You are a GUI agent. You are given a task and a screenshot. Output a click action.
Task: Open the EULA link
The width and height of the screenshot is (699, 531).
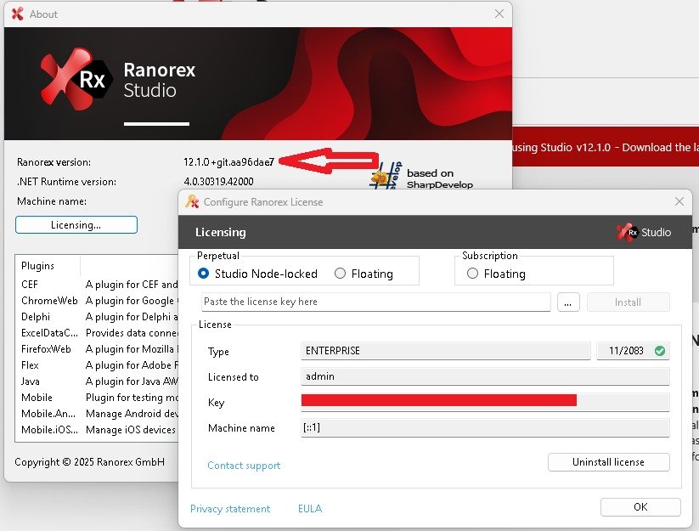(310, 509)
